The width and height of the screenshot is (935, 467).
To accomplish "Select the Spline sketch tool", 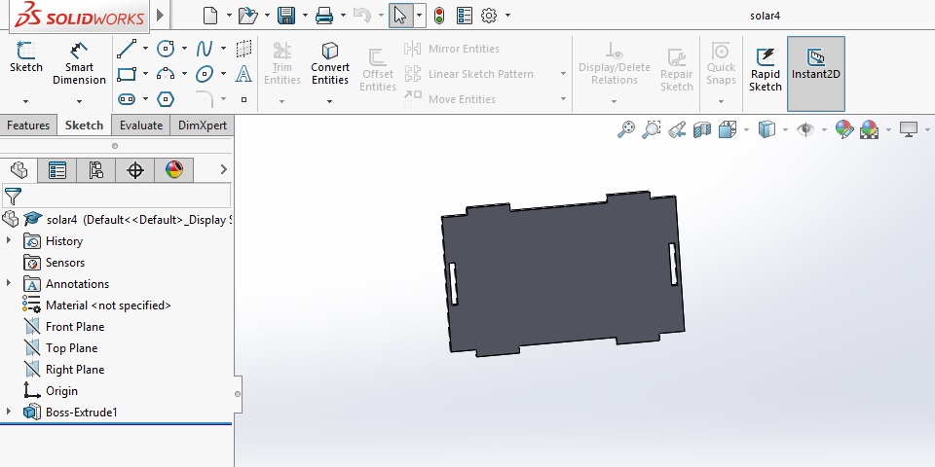I will [x=205, y=49].
